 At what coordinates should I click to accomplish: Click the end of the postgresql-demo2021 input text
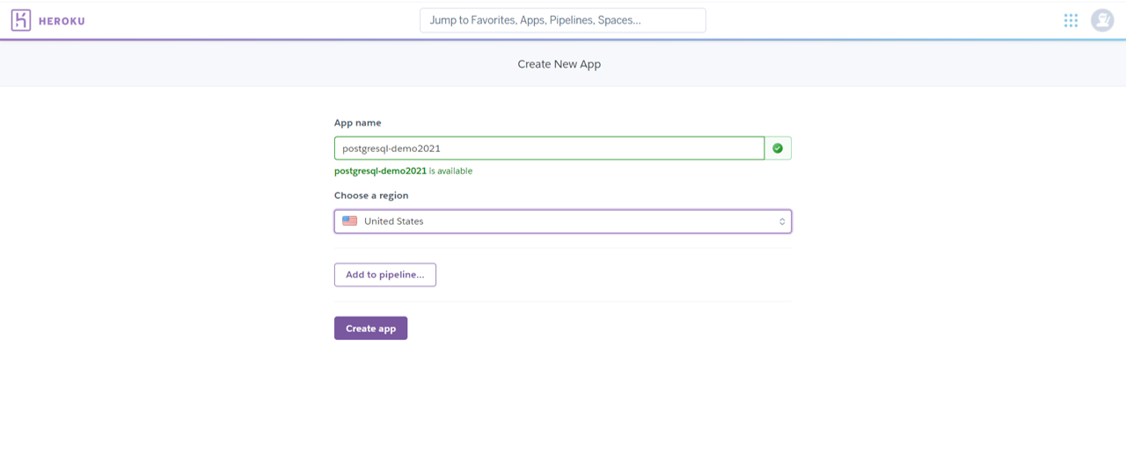tap(441, 149)
